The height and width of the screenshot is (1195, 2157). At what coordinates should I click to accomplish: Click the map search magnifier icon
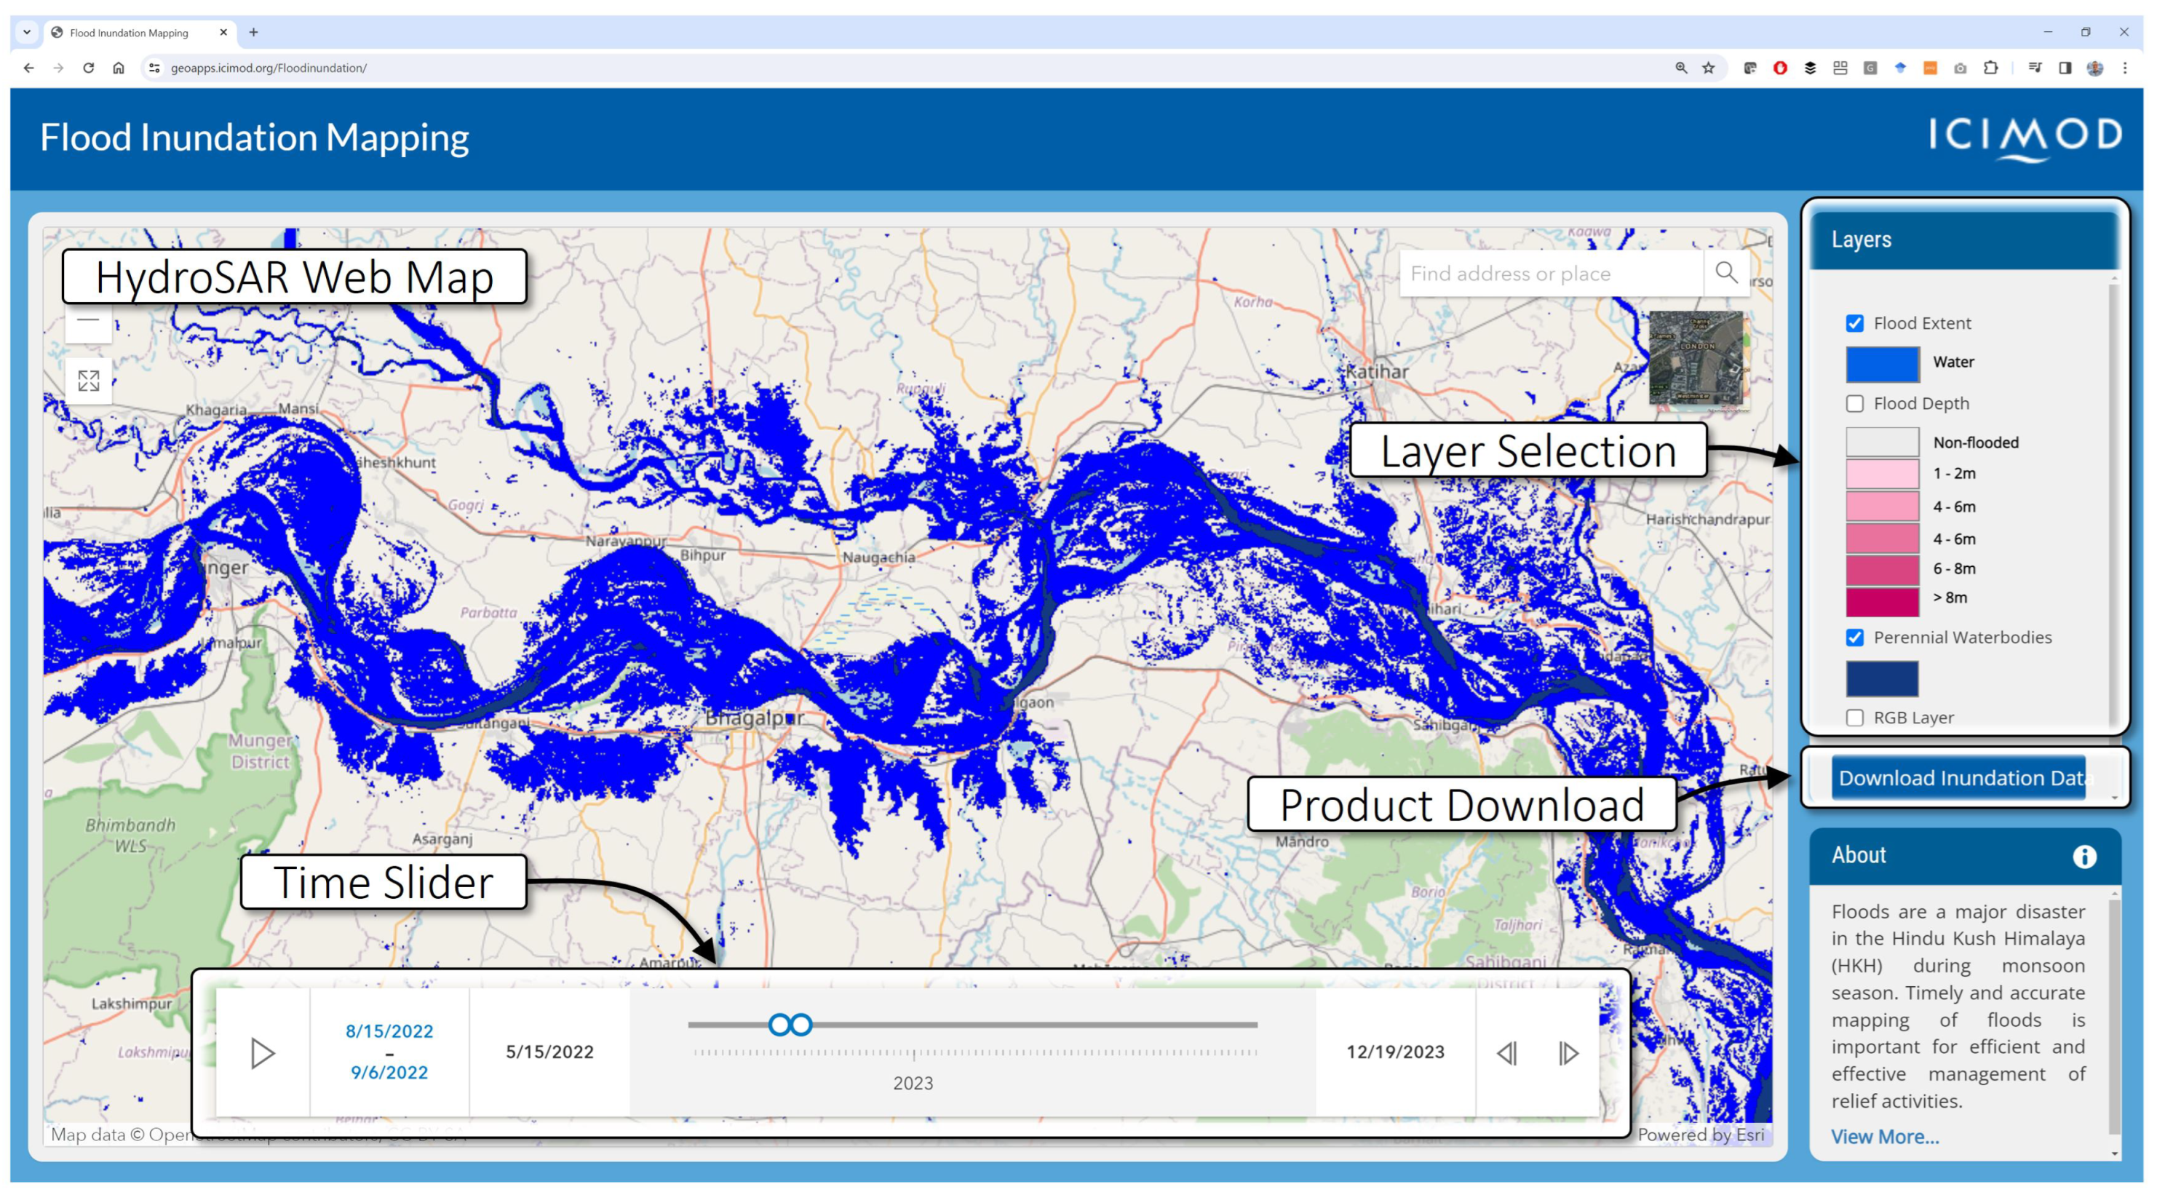click(x=1725, y=273)
